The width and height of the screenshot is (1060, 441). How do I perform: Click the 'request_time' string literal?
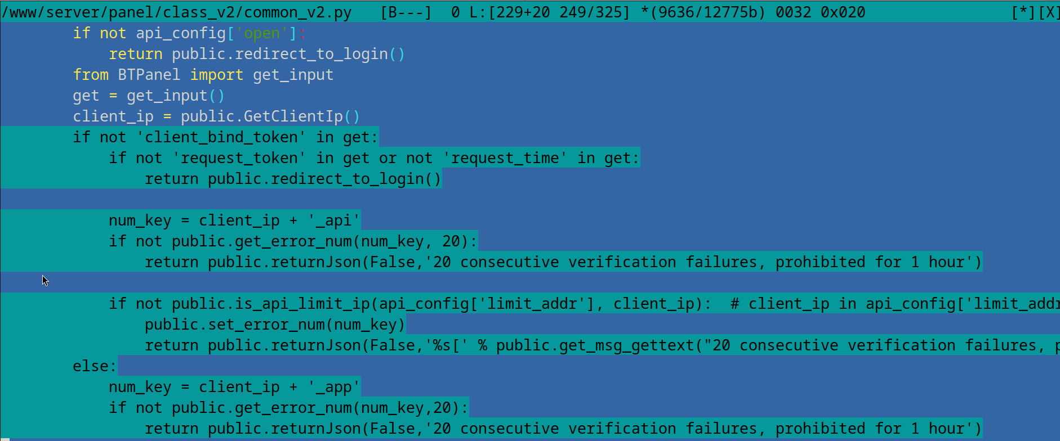pyautogui.click(x=505, y=158)
